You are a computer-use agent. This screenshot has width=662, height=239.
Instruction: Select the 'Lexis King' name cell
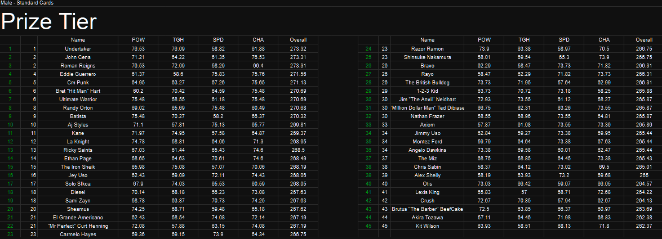point(427,192)
